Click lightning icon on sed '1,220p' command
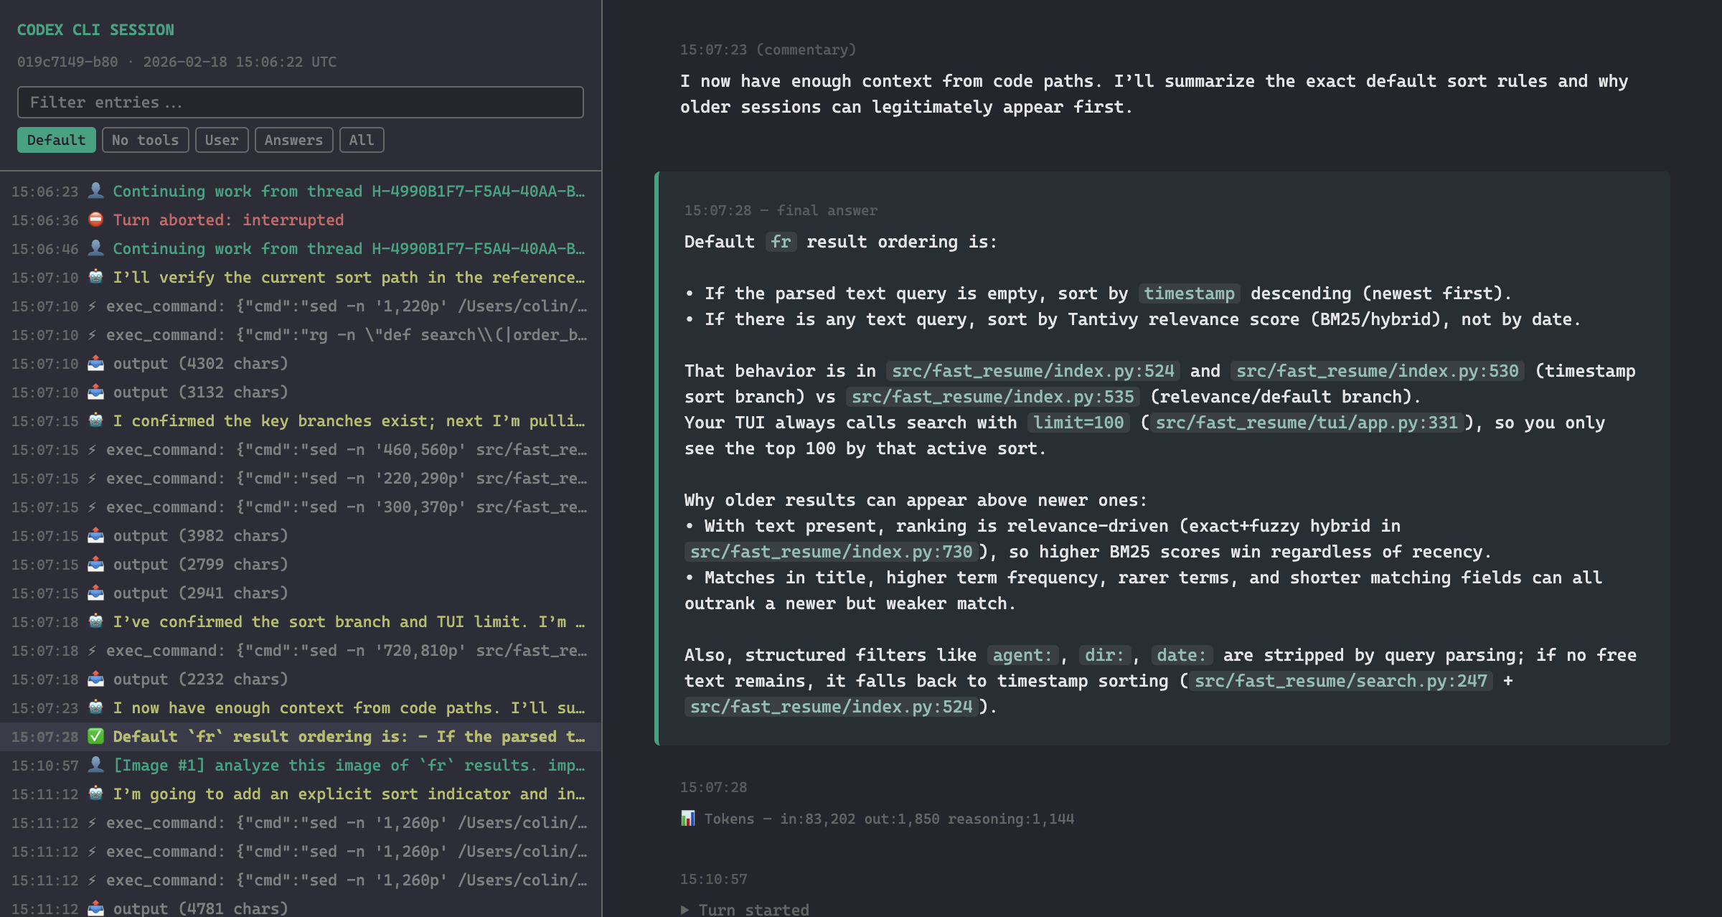 (x=92, y=306)
